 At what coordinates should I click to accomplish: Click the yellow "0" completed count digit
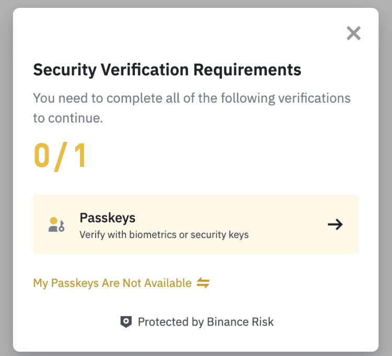tap(42, 156)
